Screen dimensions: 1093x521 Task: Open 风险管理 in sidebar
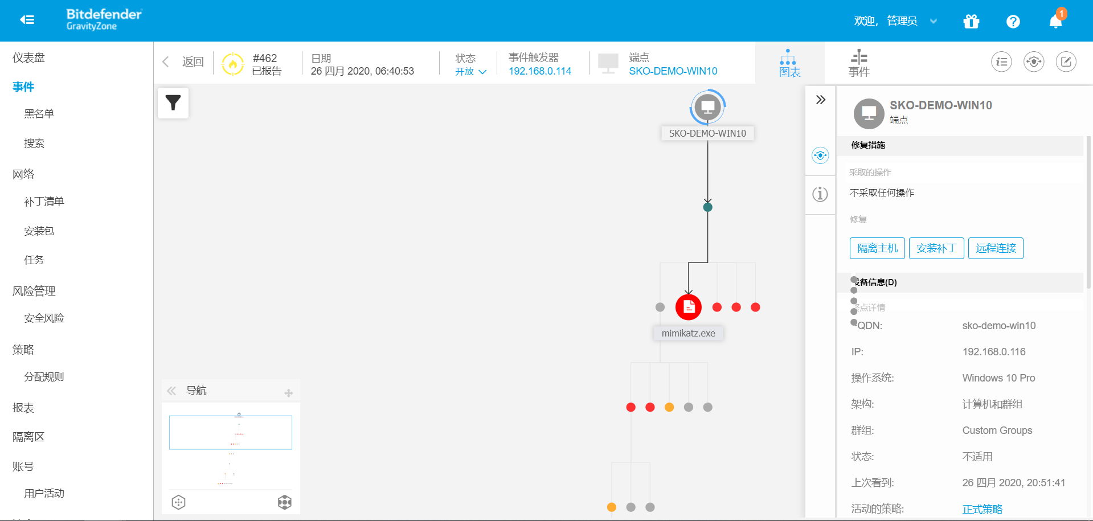tap(34, 291)
